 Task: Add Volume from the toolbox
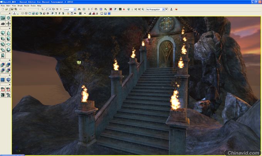pyautogui.click(x=8, y=80)
